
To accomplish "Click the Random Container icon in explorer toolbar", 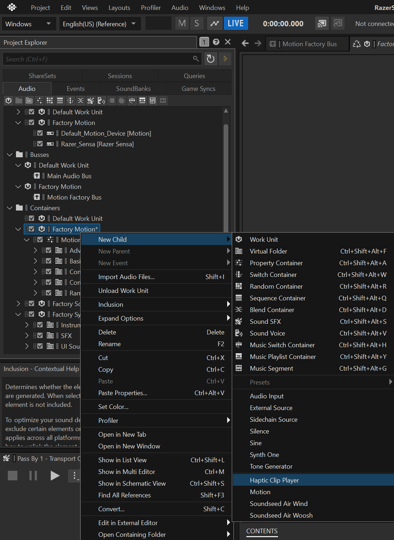I will click(x=50, y=100).
